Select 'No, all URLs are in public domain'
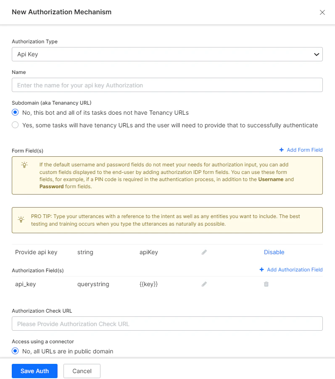This screenshot has height=379, width=335. click(15, 351)
